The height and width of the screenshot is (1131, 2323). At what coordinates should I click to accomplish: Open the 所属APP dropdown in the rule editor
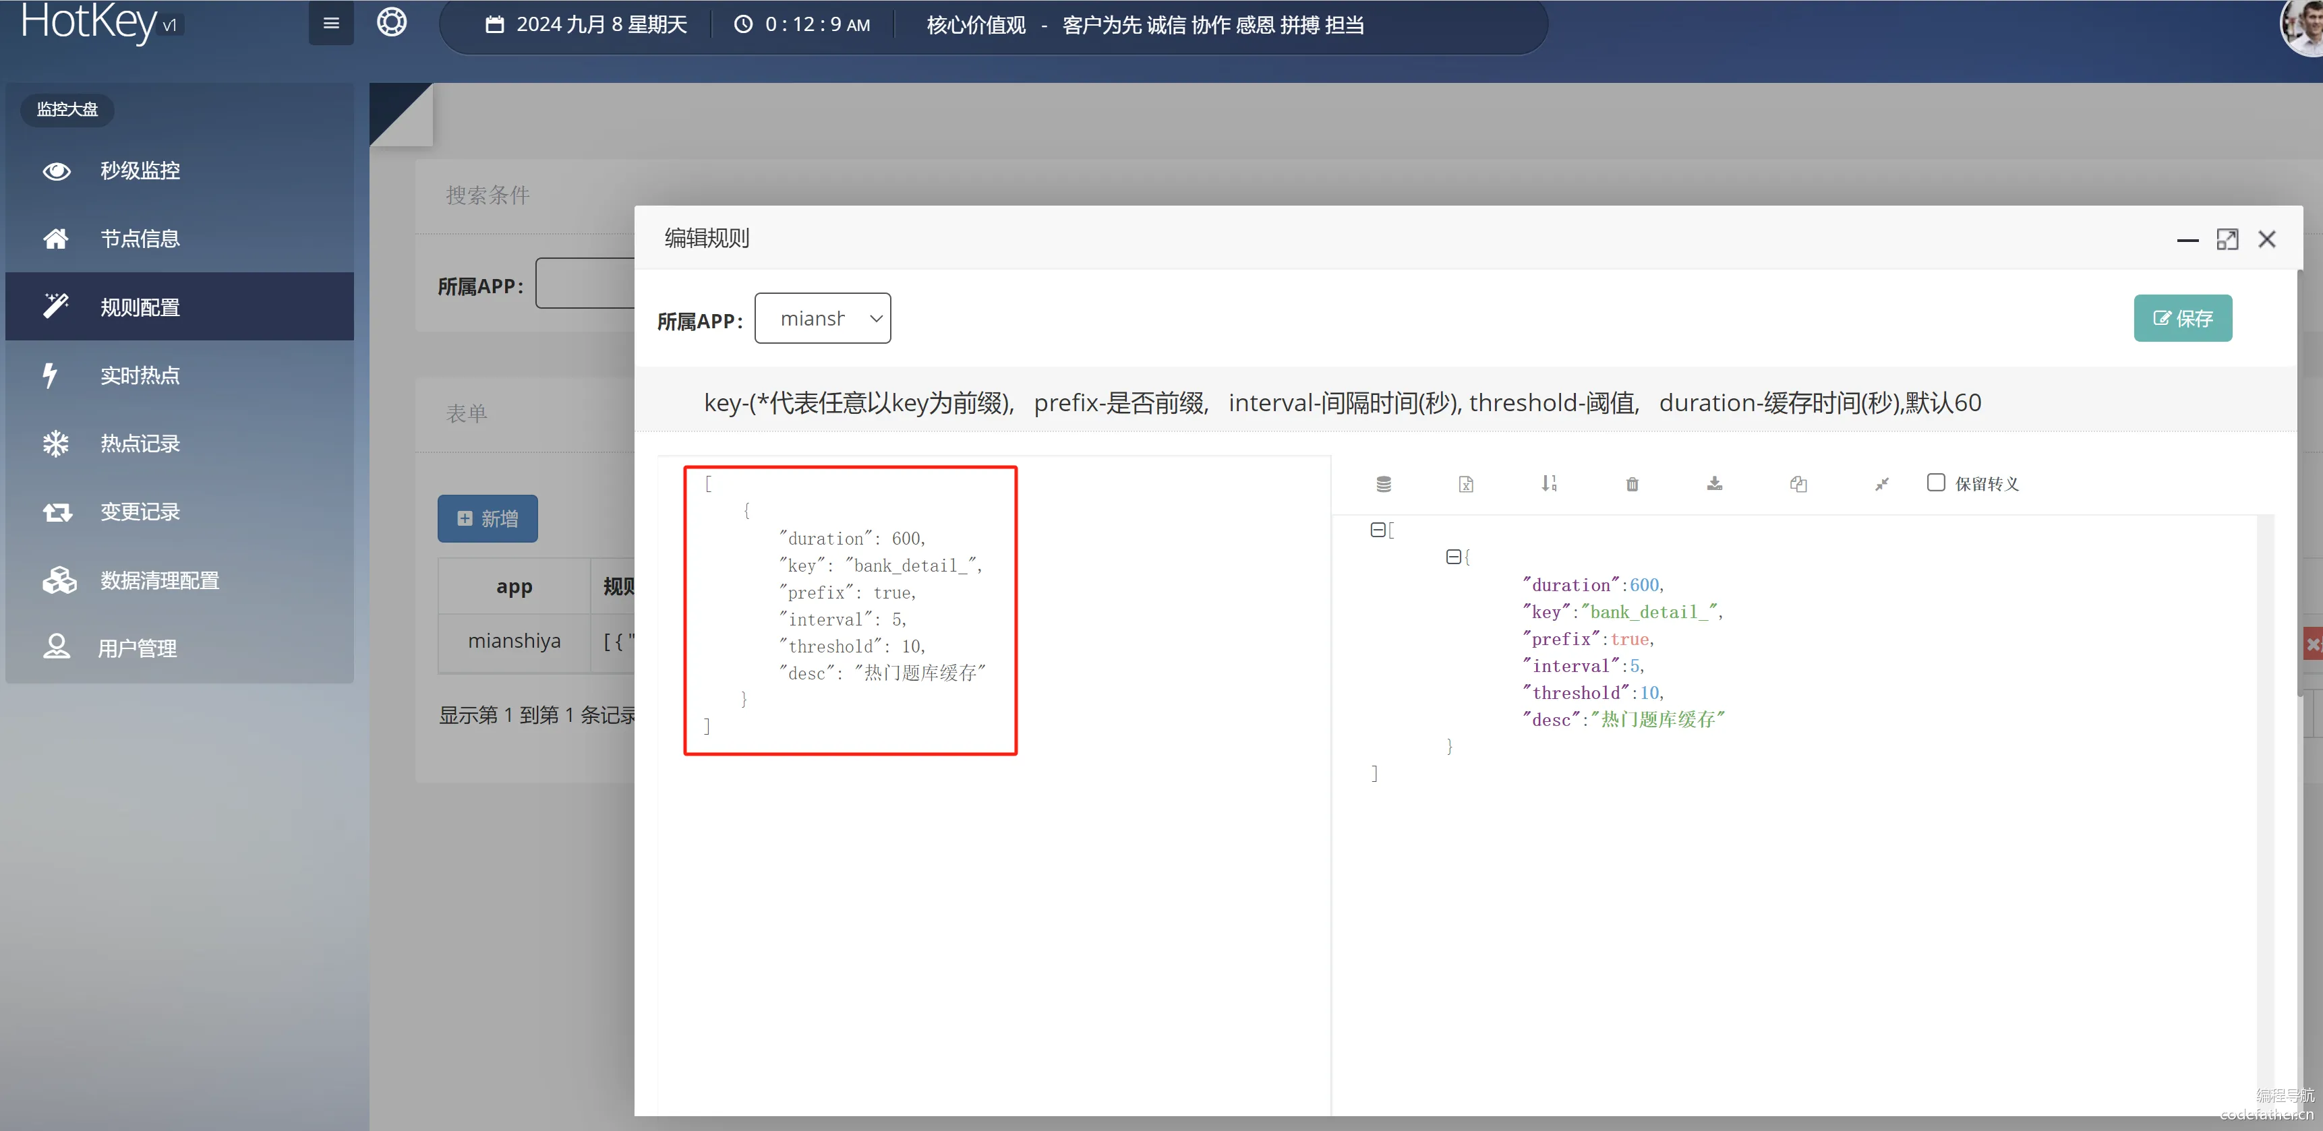tap(823, 318)
